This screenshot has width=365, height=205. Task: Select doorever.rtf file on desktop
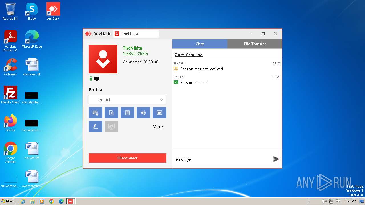(32, 67)
